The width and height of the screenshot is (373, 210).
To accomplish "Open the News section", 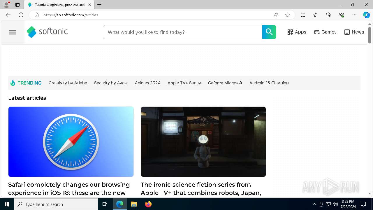I will 354,32.
